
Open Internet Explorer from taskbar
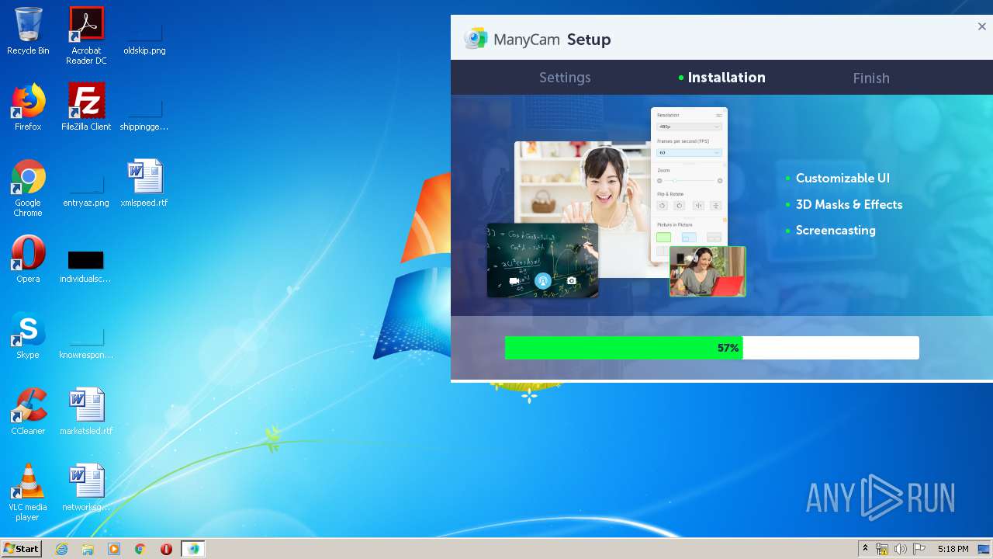61,549
